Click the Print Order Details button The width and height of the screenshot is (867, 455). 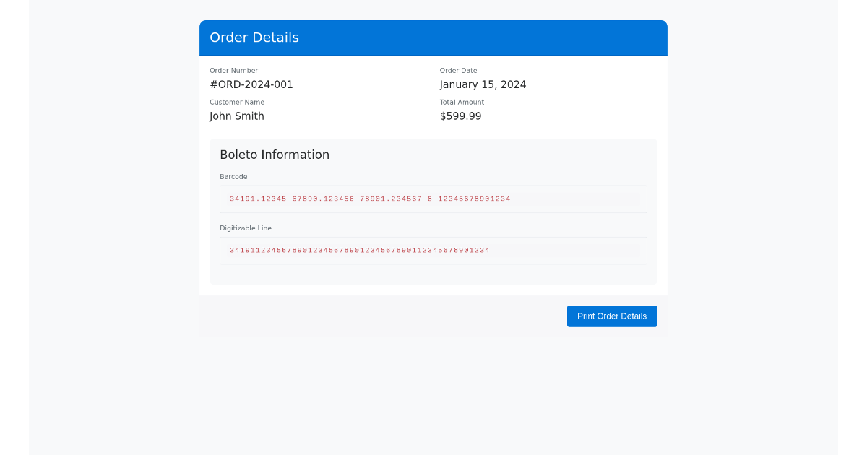[x=612, y=316]
